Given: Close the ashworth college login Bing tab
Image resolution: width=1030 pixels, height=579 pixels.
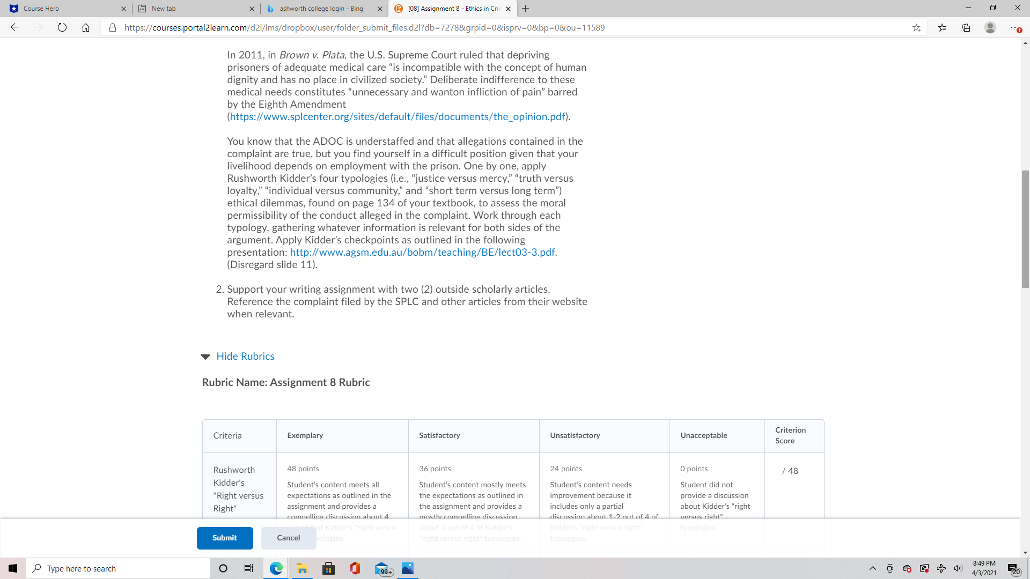Looking at the screenshot, I should click(x=380, y=9).
